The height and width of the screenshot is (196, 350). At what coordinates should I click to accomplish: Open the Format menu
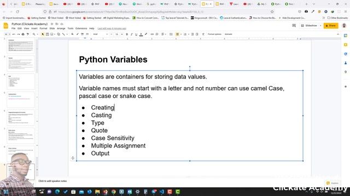tap(43, 28)
